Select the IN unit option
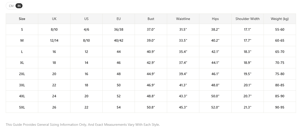Viewport: 300px width, 131px height. 19,6
